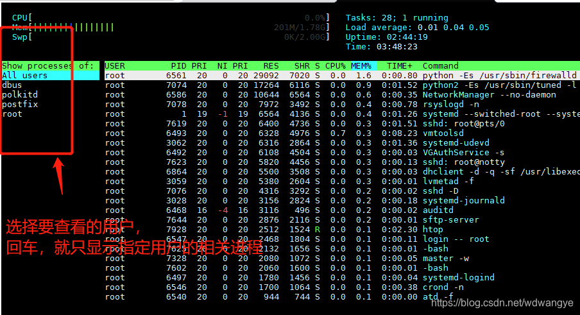Select the sshd: root@notty process

coord(342,162)
